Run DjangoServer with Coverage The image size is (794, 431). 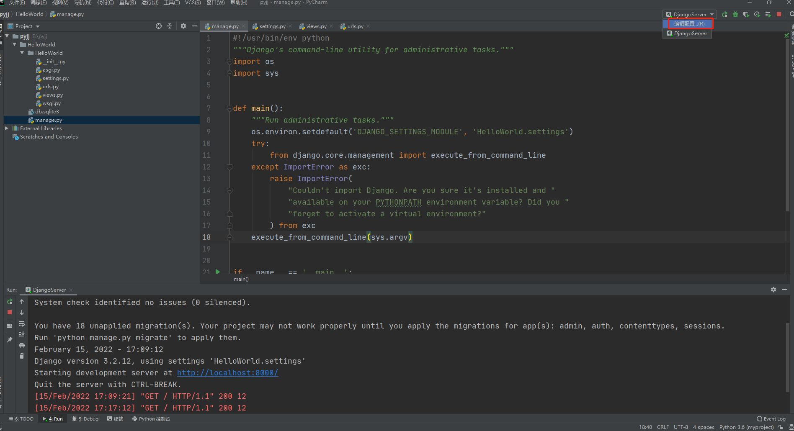click(x=746, y=14)
